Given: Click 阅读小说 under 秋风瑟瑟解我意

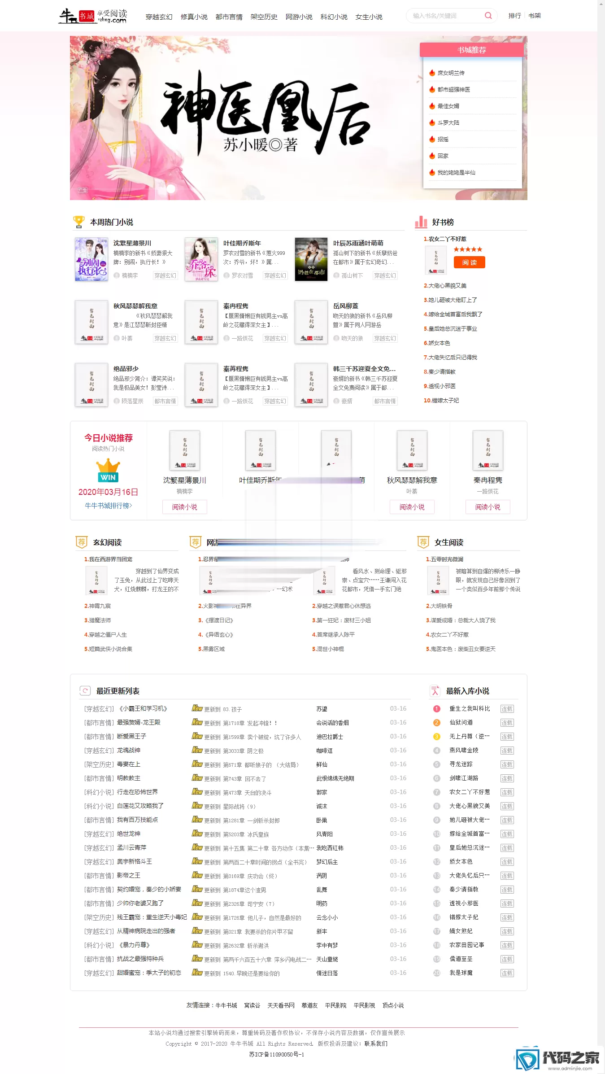Looking at the screenshot, I should (x=412, y=507).
